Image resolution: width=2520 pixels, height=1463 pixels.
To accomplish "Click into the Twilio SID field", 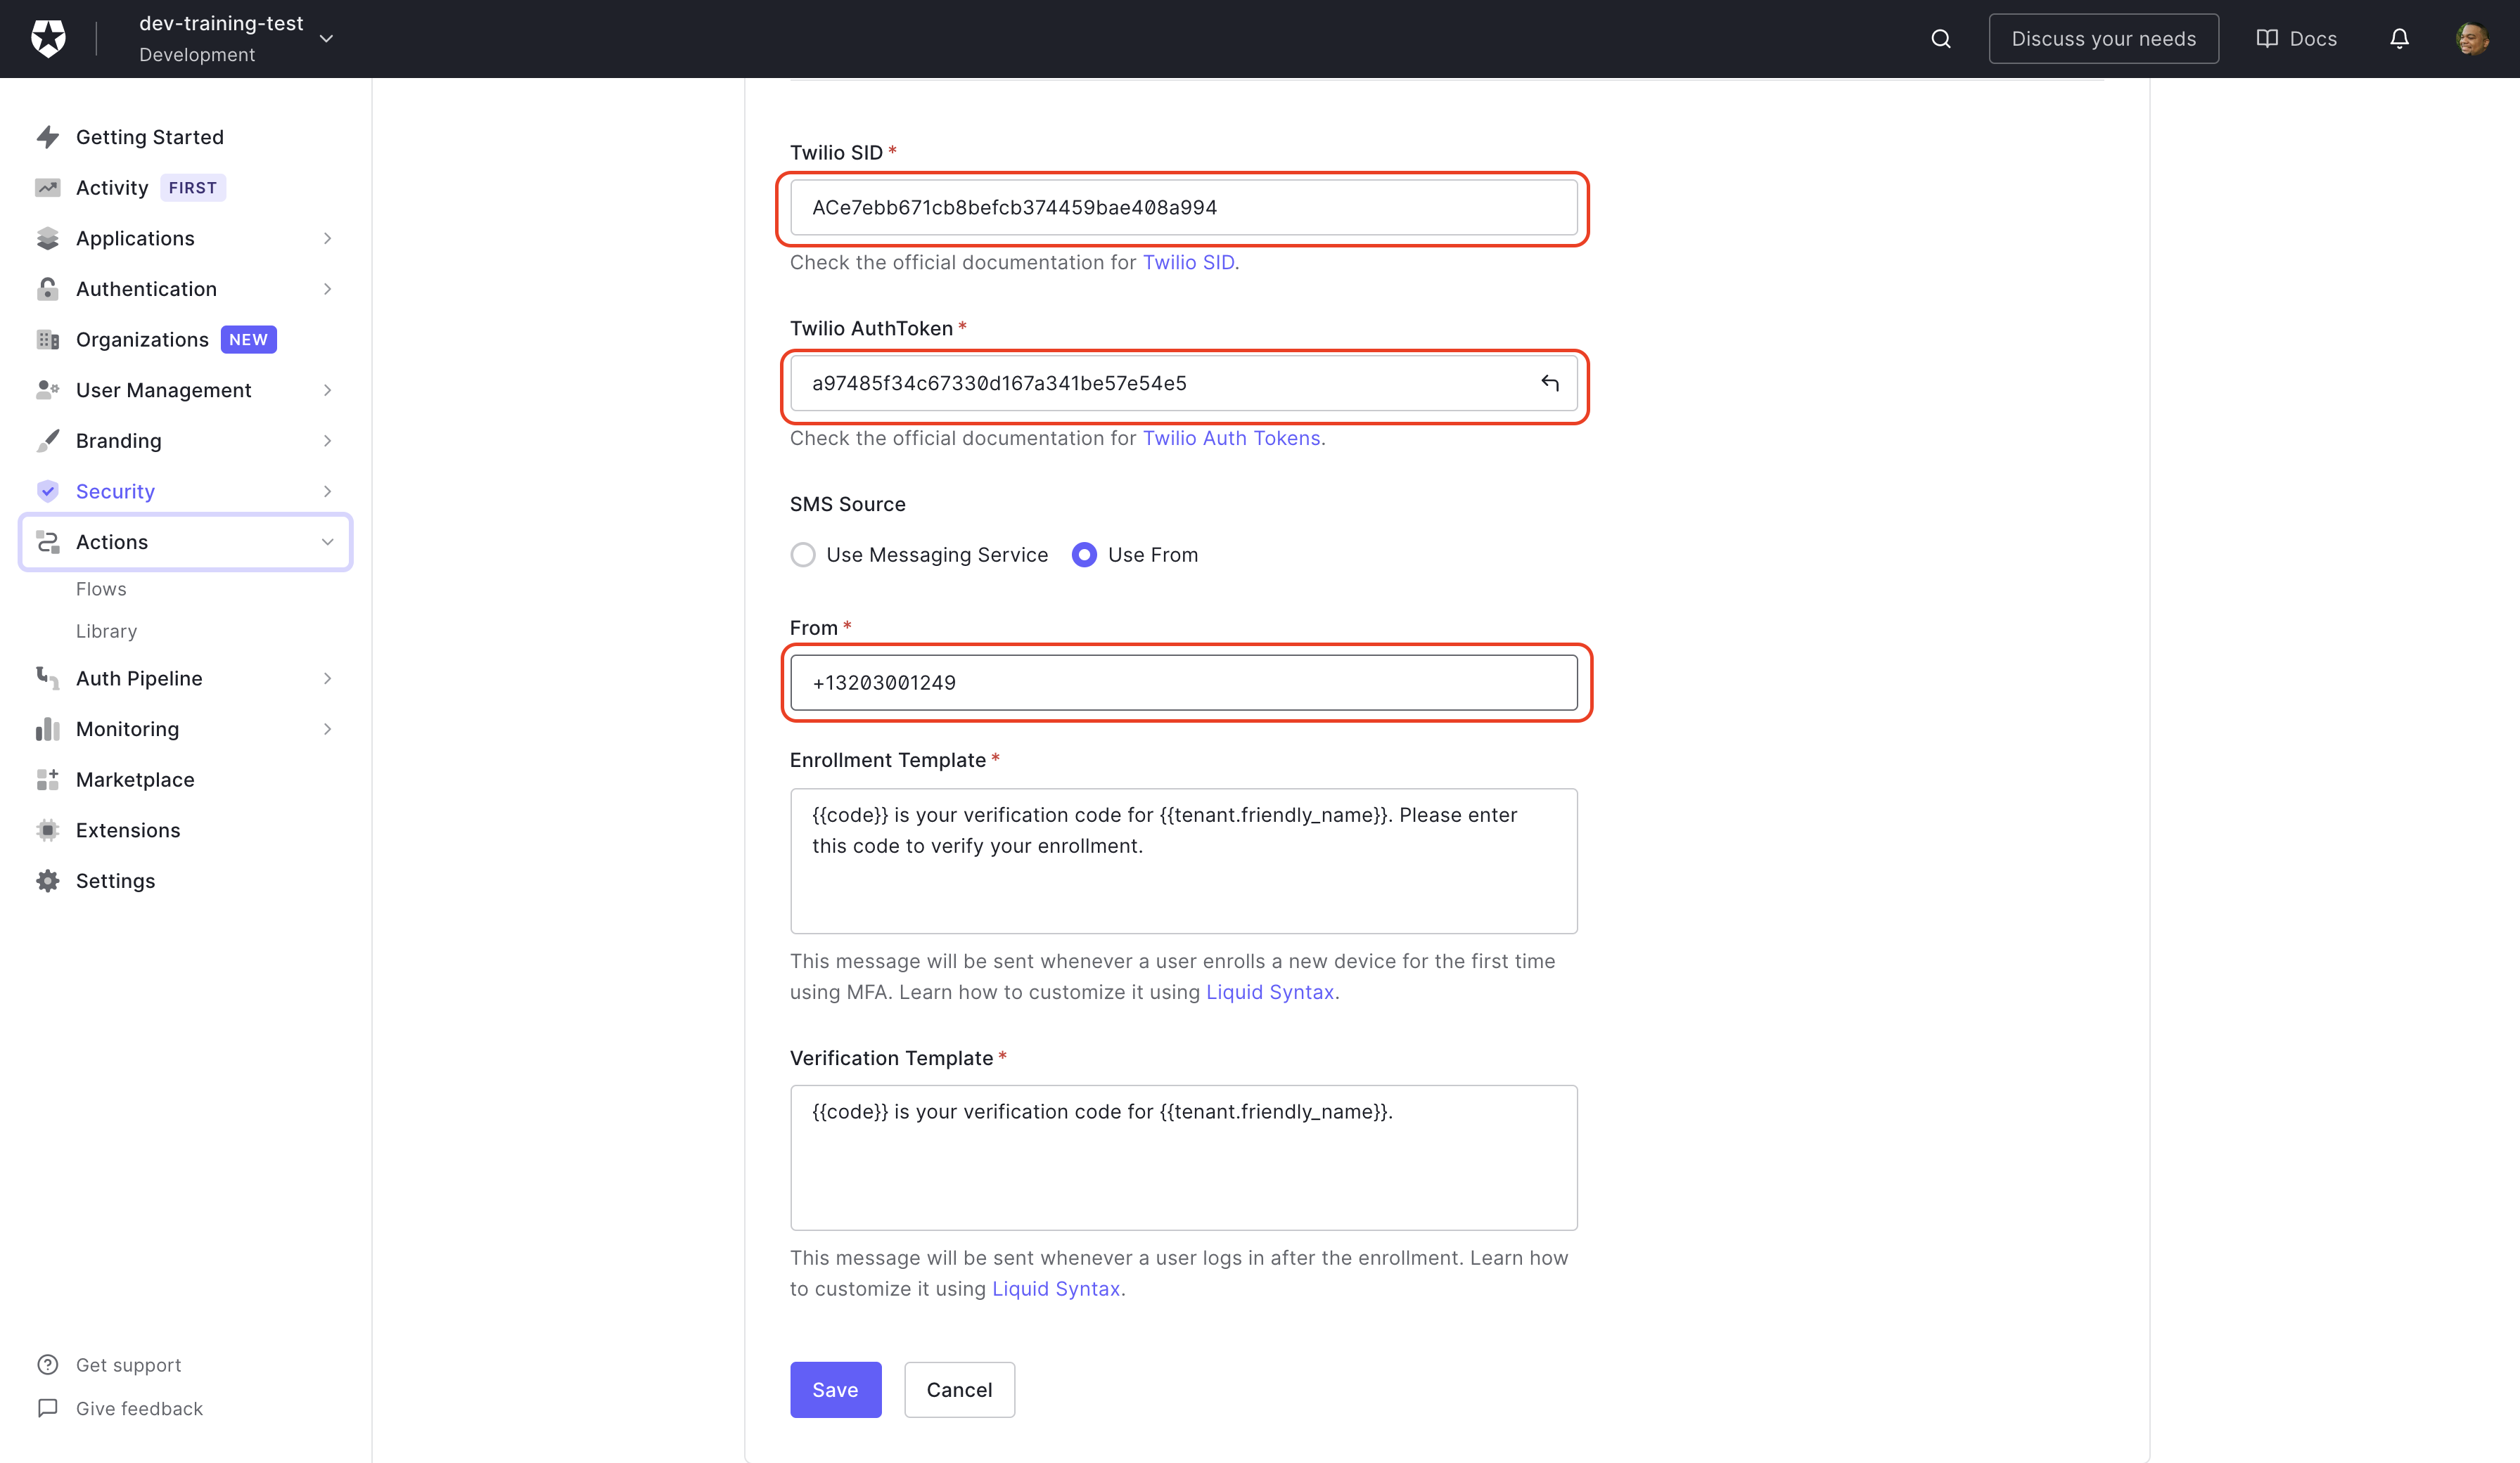I will point(1183,208).
